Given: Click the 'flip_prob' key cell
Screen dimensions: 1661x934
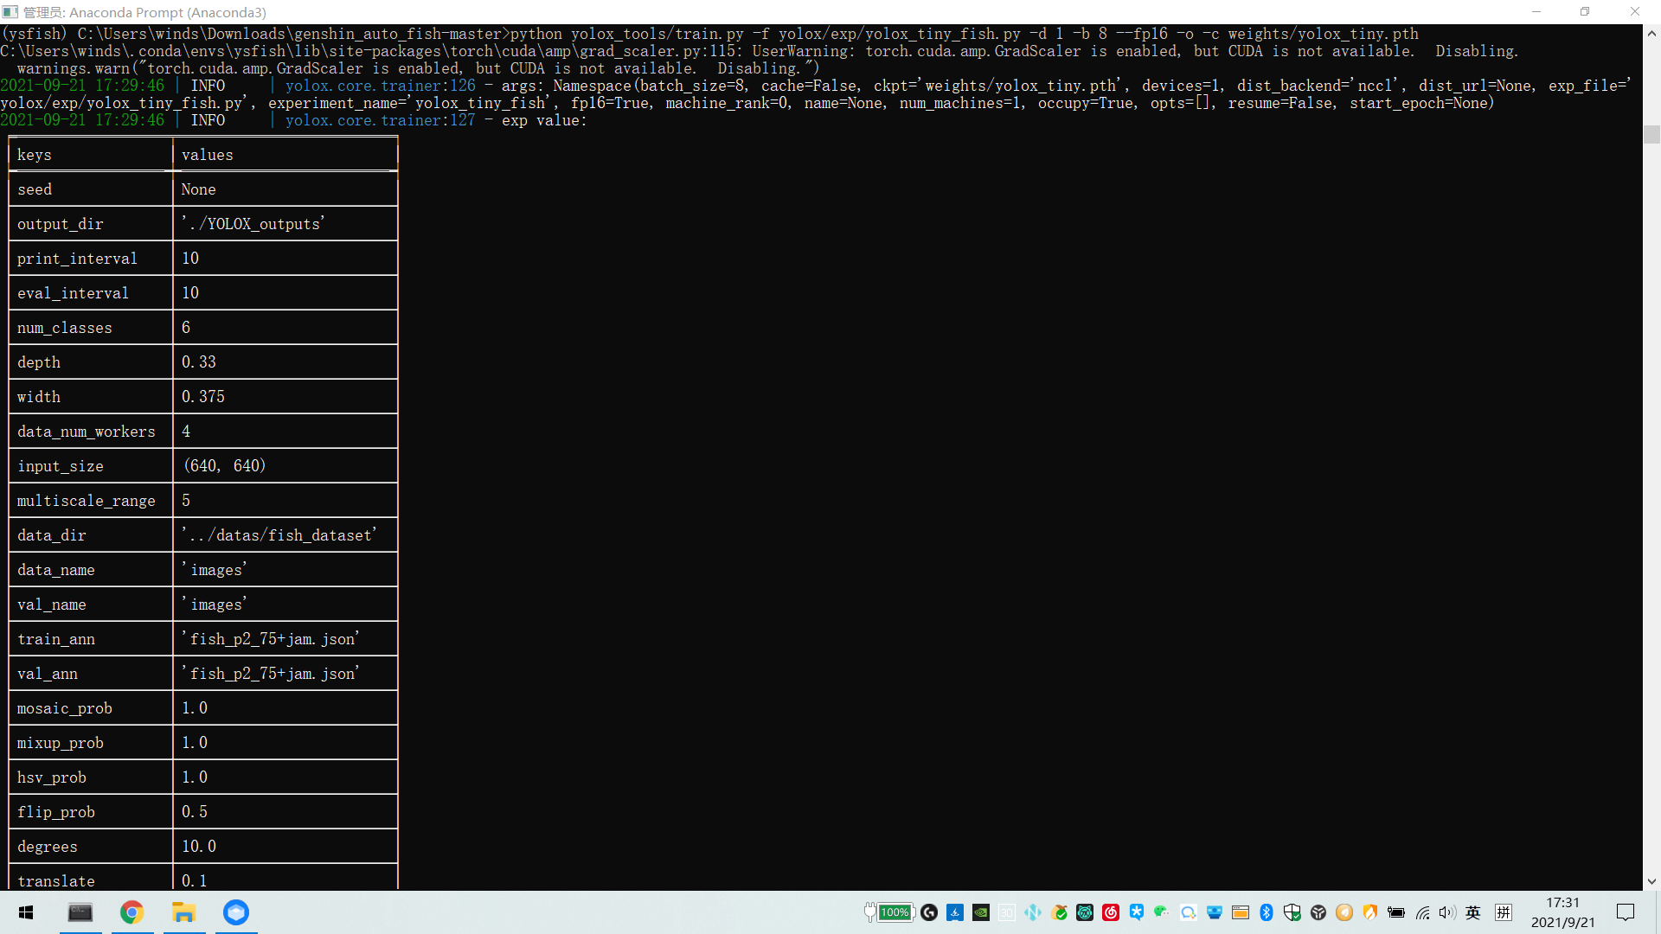Looking at the screenshot, I should 91,812.
